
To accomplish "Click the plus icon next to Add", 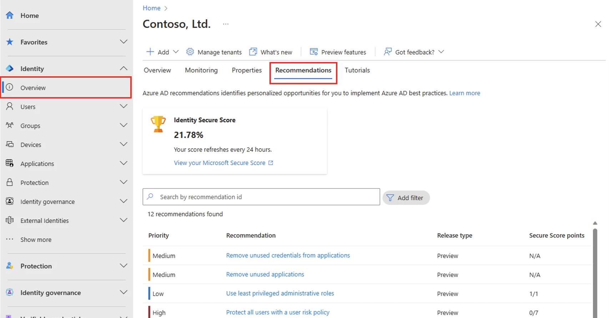I will (x=150, y=52).
